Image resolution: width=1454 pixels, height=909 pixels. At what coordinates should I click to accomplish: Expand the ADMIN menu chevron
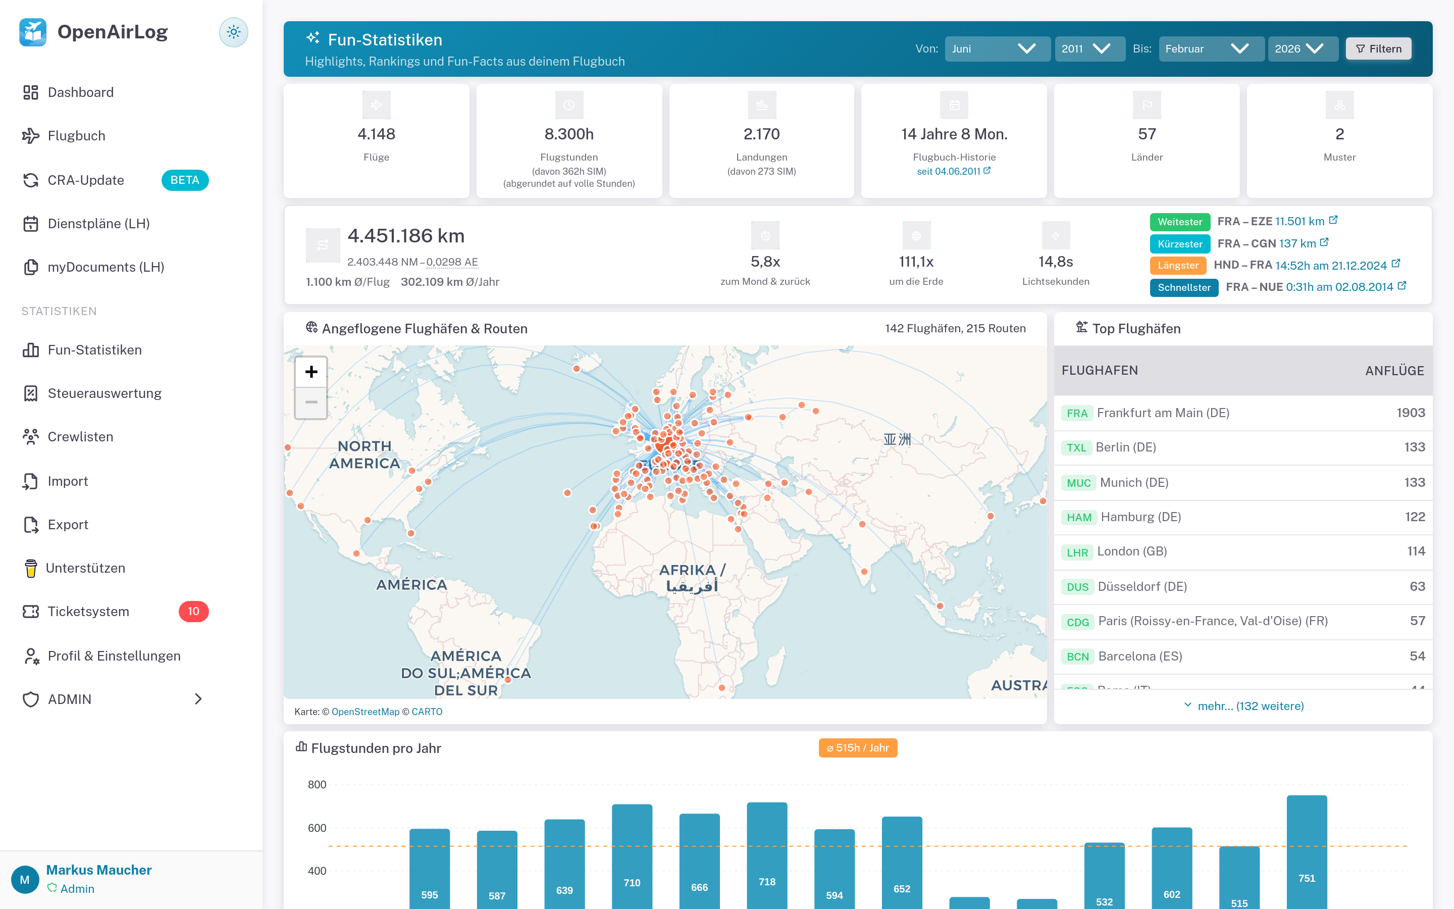tap(198, 698)
